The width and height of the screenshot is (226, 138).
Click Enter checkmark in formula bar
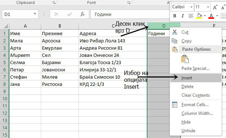[69, 14]
